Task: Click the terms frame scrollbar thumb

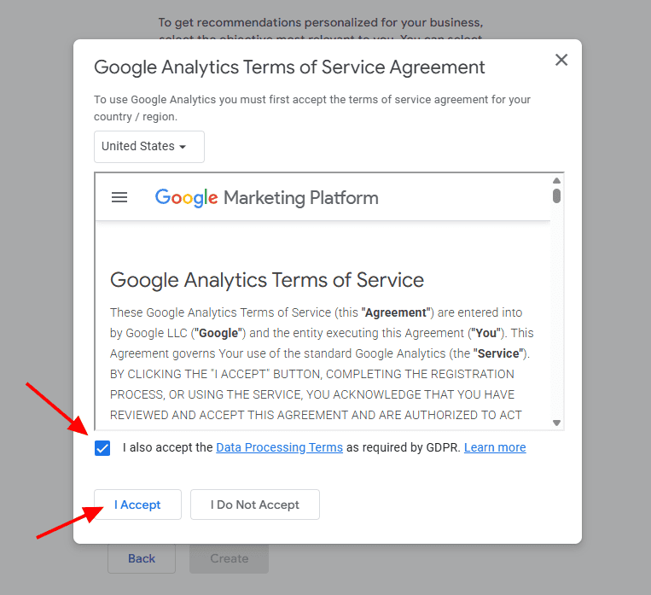Action: click(556, 195)
